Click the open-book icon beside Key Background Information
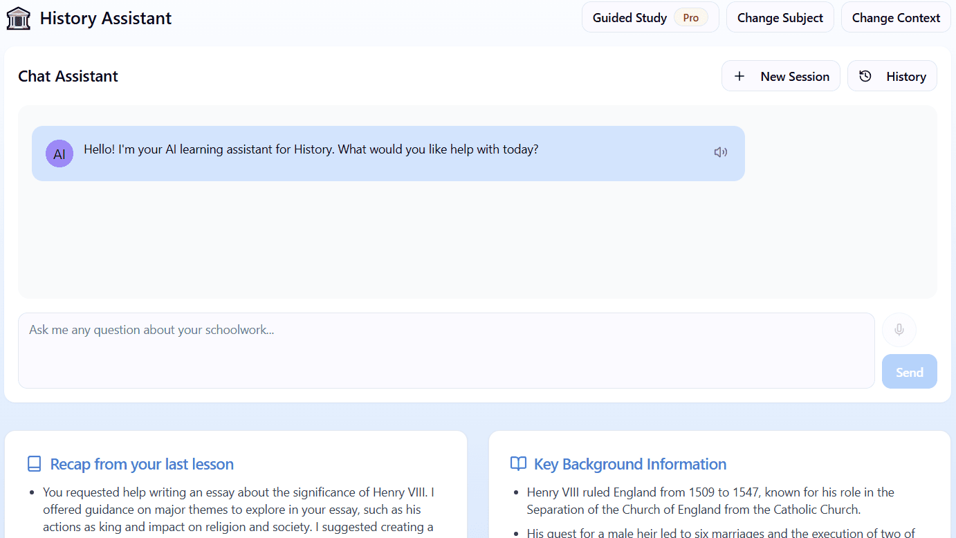This screenshot has height=538, width=956. 518,463
